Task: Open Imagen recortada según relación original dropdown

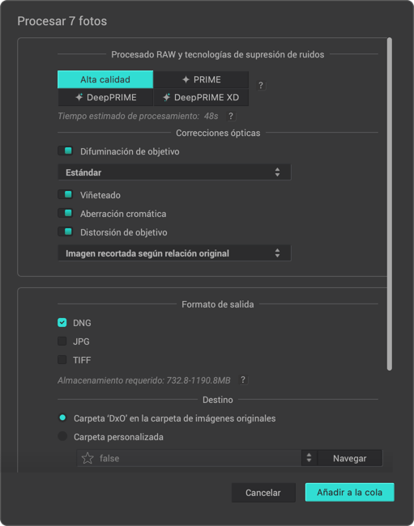Action: click(x=174, y=253)
